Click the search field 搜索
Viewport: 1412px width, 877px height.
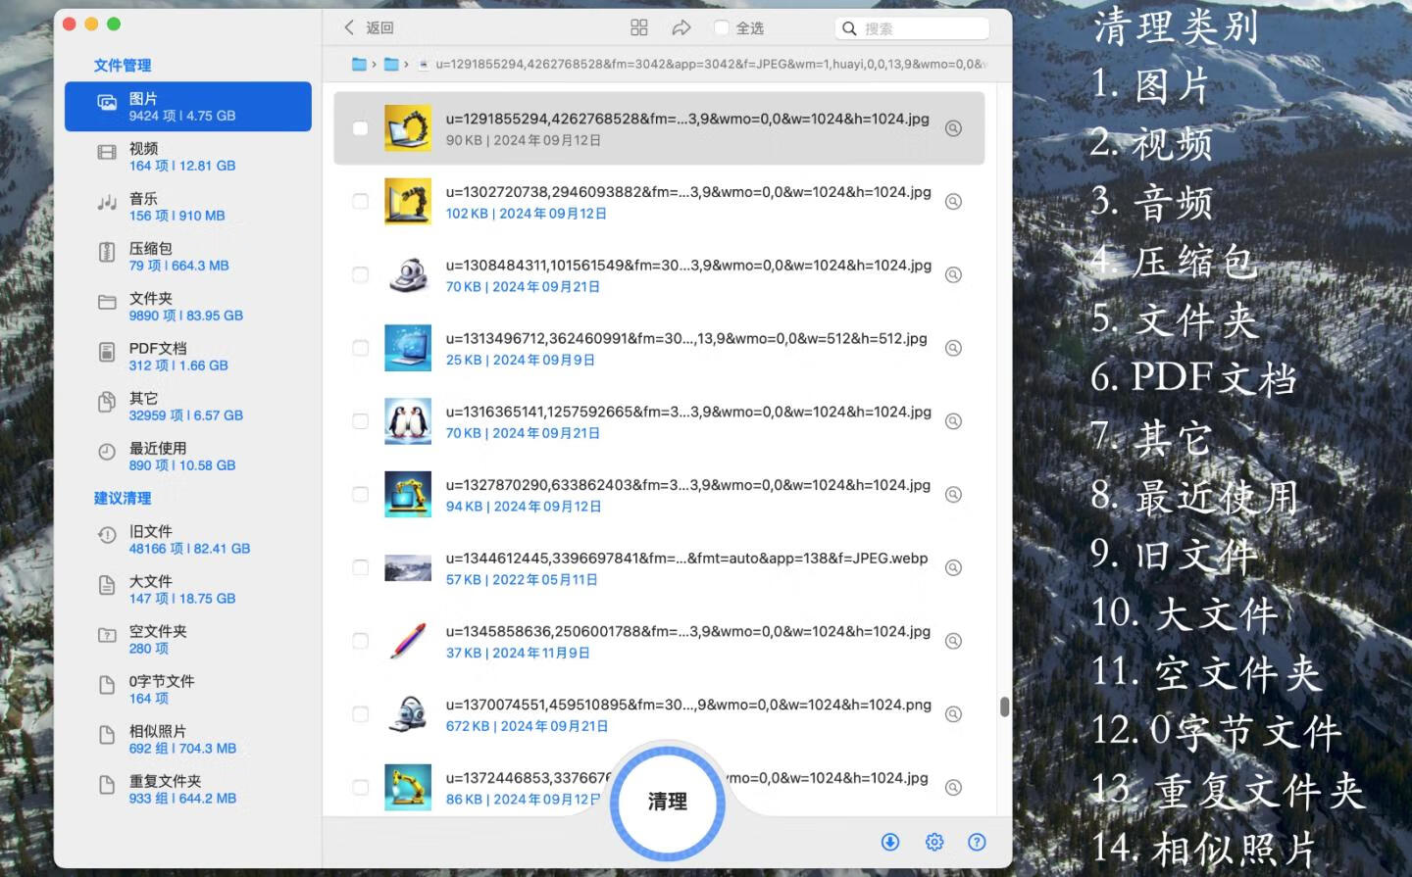(x=912, y=28)
